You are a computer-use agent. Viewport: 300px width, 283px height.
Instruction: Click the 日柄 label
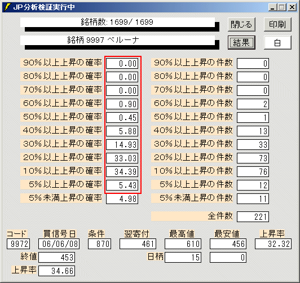click(156, 257)
